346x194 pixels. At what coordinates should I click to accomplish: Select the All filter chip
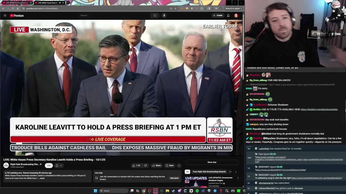[x=187, y=172]
